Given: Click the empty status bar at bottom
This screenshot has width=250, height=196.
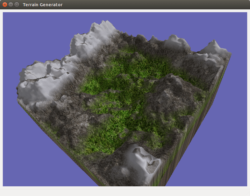Looking at the screenshot, I should (125, 192).
